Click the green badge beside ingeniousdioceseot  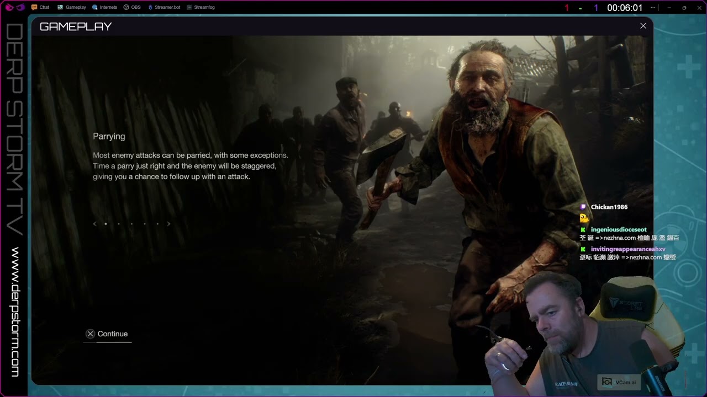(583, 230)
